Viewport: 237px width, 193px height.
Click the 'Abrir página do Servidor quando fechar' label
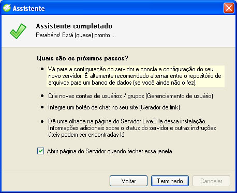[110, 151]
